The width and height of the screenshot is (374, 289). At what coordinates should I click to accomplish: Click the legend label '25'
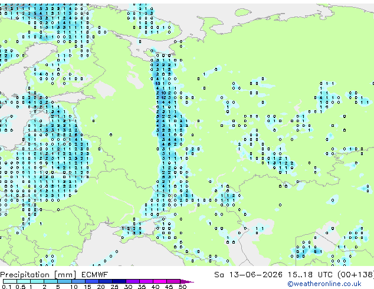click(x=114, y=287)
